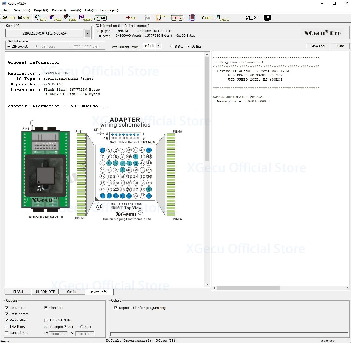Toggle the Erase before checkbox
The width and height of the screenshot is (351, 343).
coord(7,314)
